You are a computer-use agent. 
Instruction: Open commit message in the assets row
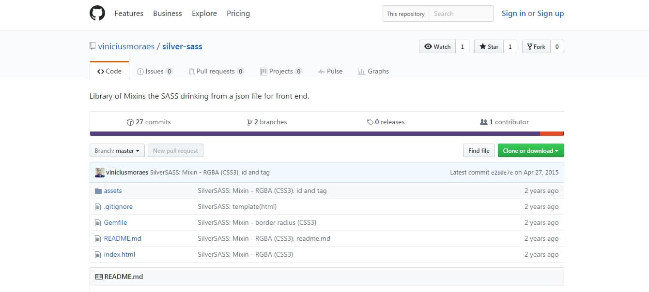pos(262,191)
